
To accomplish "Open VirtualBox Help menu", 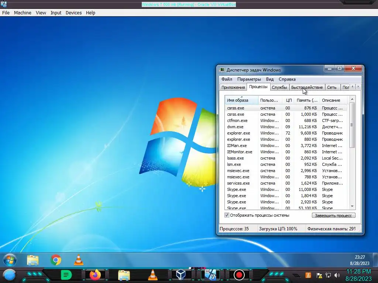I will pos(91,13).
